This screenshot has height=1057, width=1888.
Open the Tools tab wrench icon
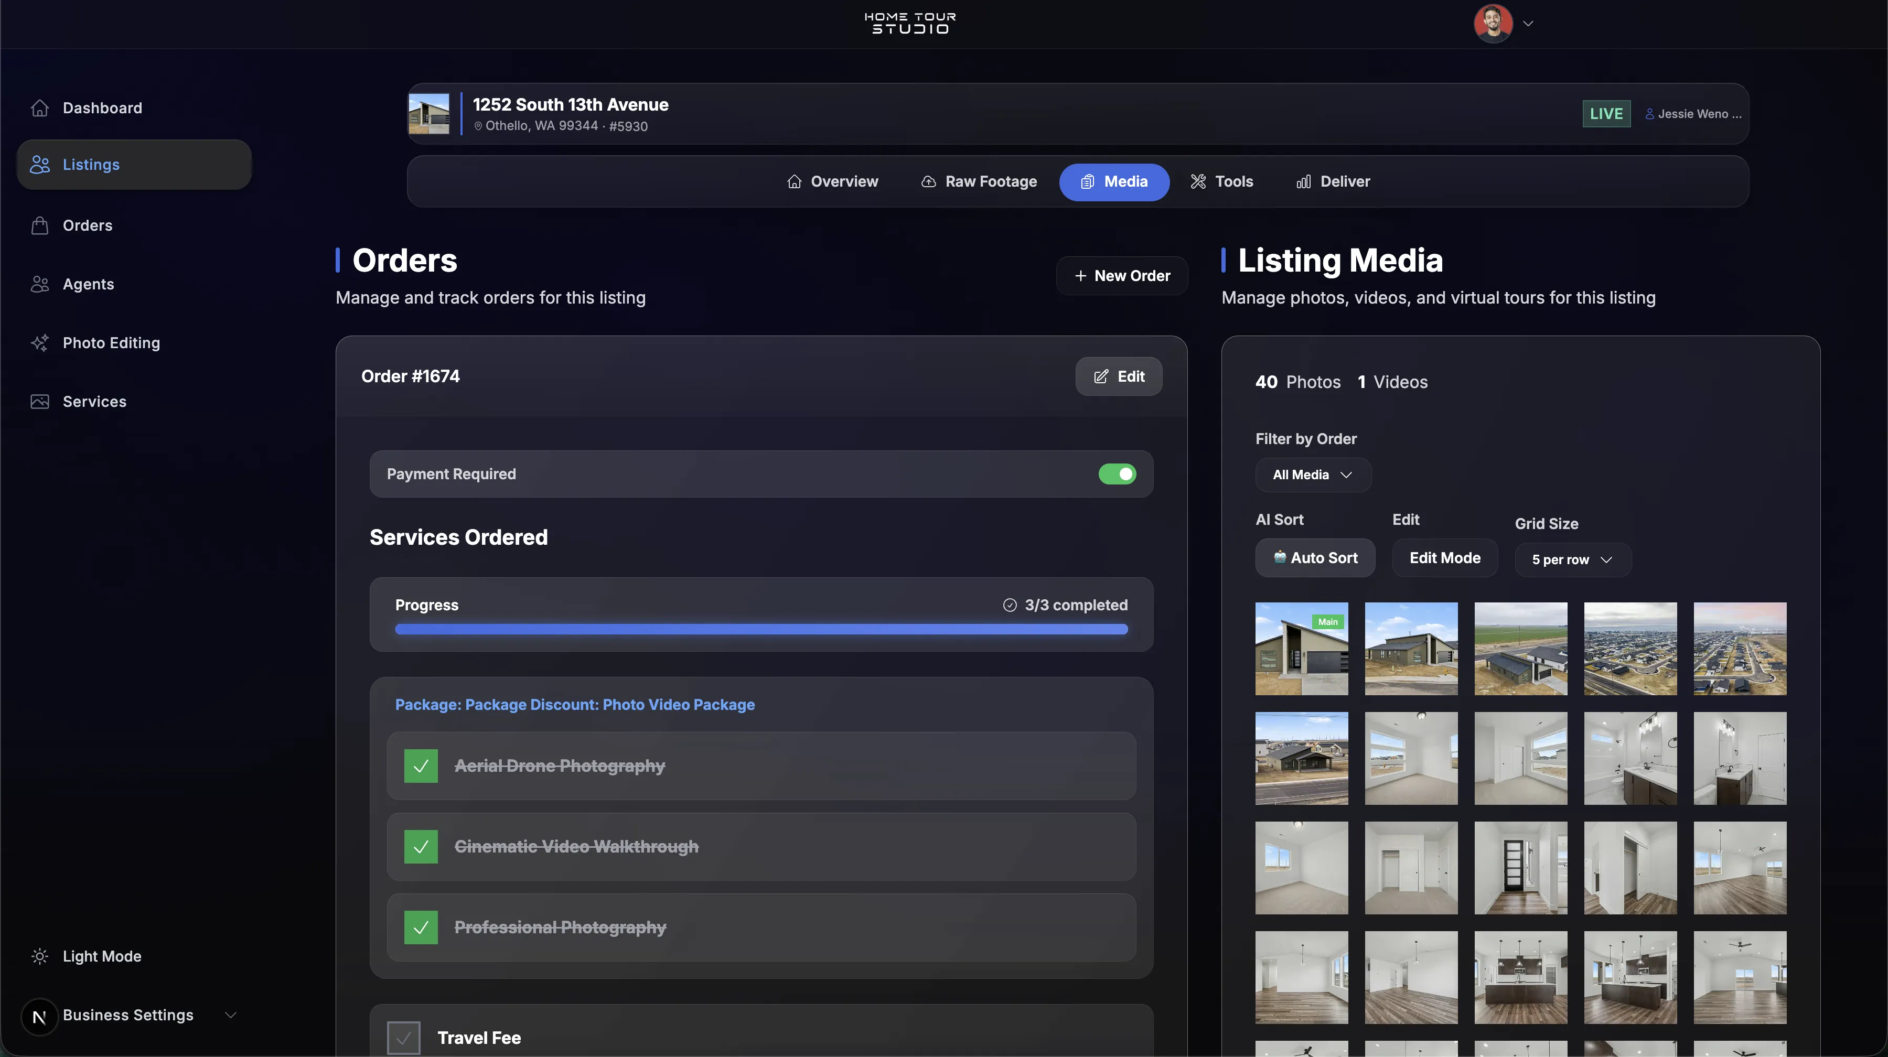[x=1198, y=181]
